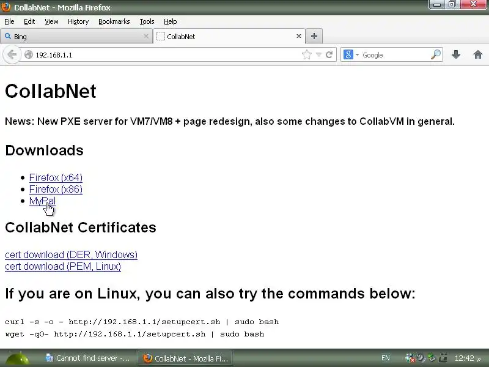
Task: Switch to 'Cannot find server' taskbar window
Action: pyautogui.click(x=87, y=358)
